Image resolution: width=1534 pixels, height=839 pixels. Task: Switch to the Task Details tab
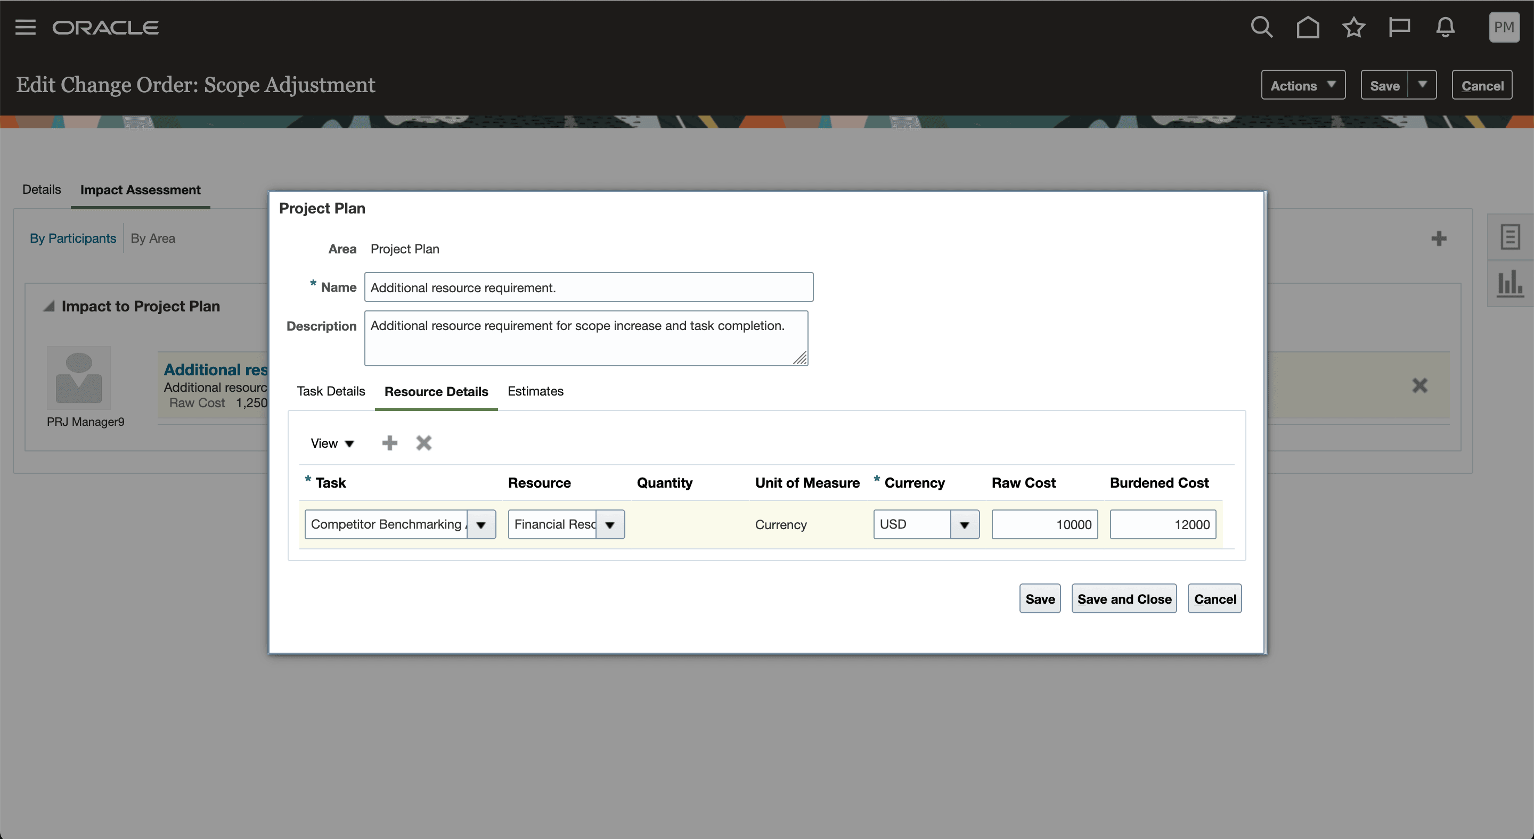[x=330, y=391]
